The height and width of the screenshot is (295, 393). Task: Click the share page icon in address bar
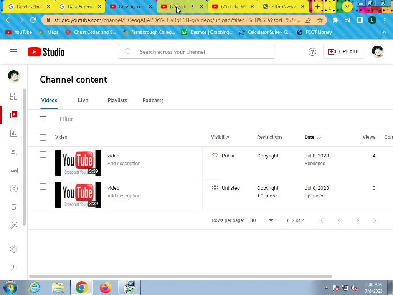(308, 20)
